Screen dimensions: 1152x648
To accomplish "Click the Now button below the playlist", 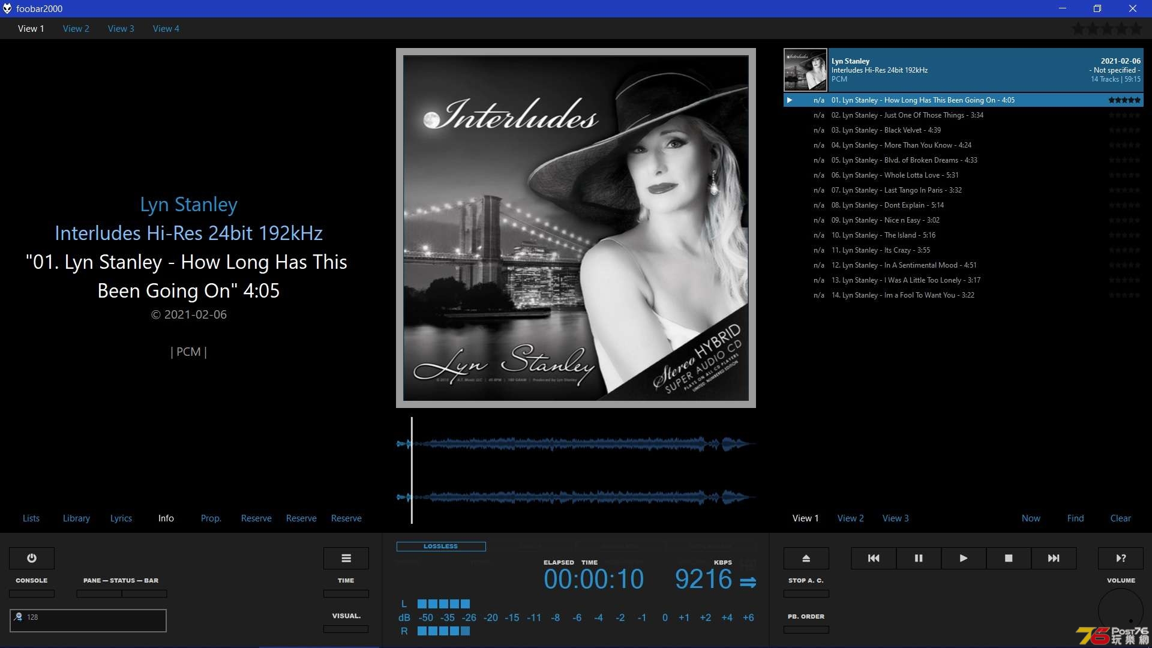I will [1031, 518].
